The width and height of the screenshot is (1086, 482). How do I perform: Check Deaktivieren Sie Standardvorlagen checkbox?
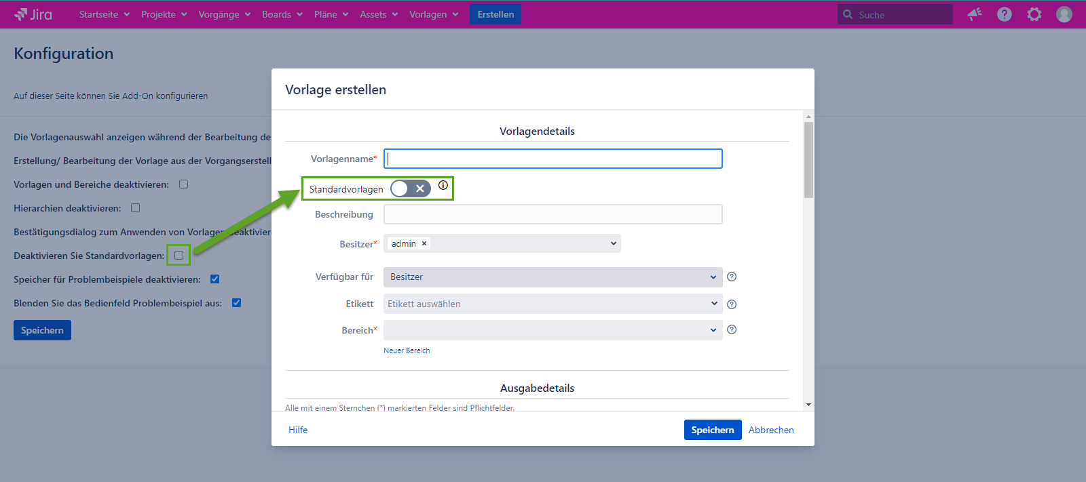tap(179, 256)
